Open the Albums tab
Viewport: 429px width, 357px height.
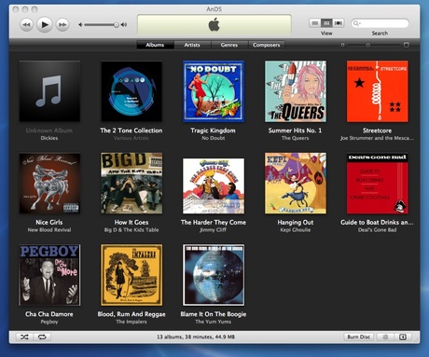coord(155,45)
